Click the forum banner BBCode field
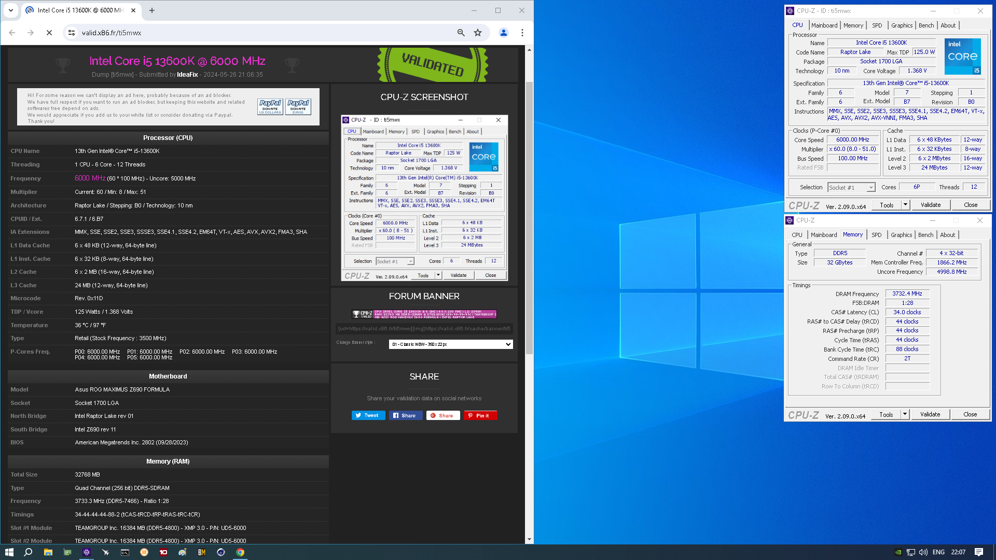996x560 pixels. tap(424, 329)
